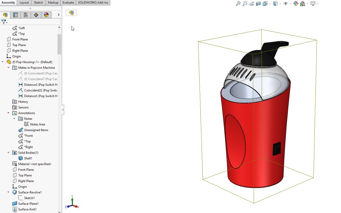Switch to the Evaluate tab

click(68, 3)
